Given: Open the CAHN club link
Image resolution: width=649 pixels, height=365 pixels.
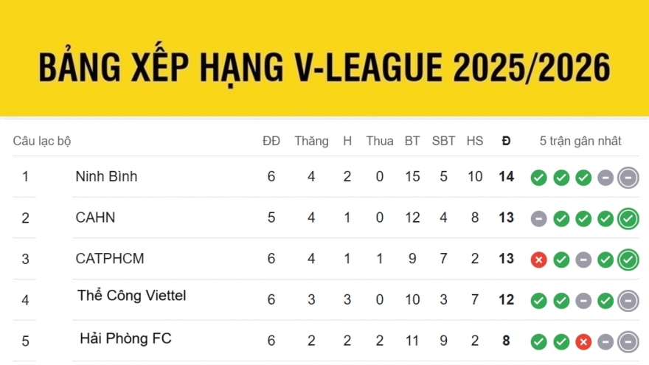Looking at the screenshot, I should 95,218.
